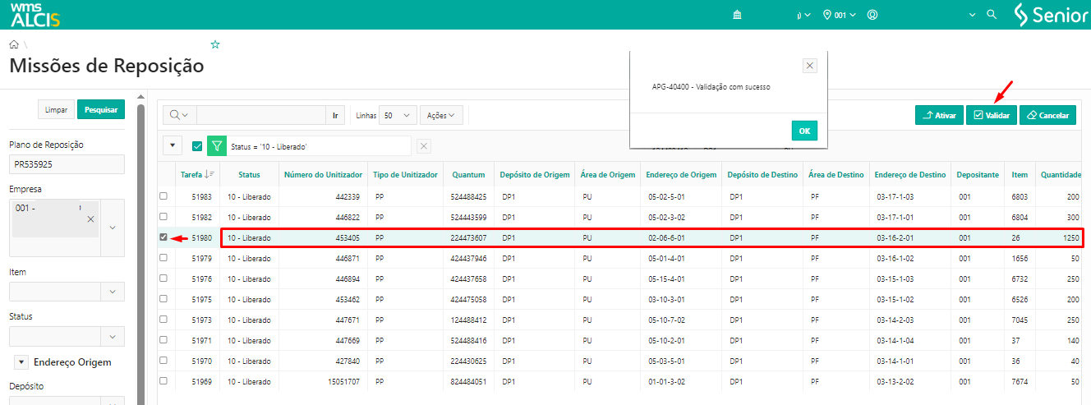Open global search magnifier in top bar
The width and height of the screenshot is (1091, 405).
click(992, 15)
